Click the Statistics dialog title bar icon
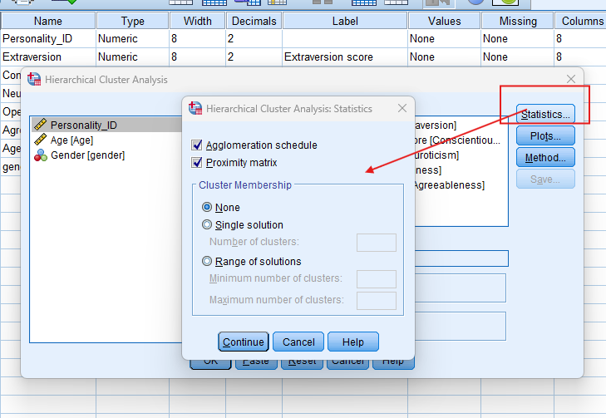606x418 pixels. tap(195, 109)
